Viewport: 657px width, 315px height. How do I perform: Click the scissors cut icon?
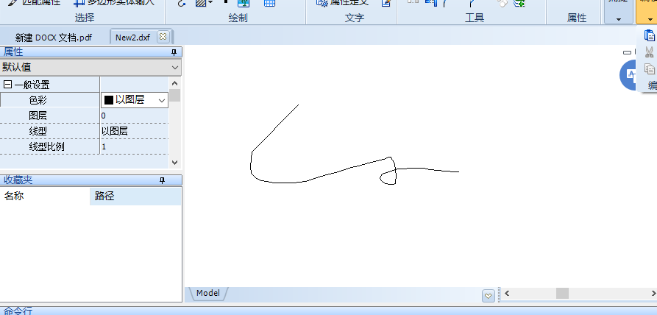click(649, 52)
